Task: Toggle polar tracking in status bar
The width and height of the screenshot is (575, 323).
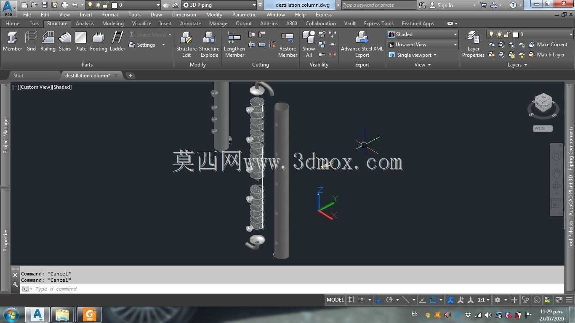Action: click(389, 300)
